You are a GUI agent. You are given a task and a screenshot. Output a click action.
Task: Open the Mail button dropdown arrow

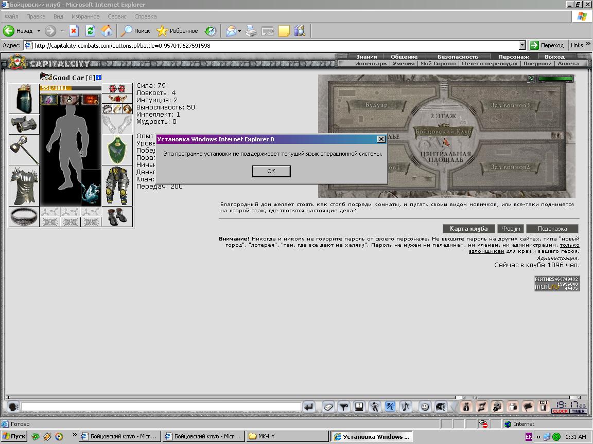(239, 31)
